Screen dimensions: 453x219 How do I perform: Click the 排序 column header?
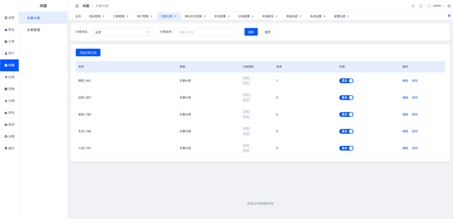click(279, 67)
